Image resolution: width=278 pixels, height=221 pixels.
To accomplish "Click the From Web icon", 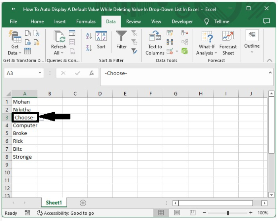I will point(28,42).
